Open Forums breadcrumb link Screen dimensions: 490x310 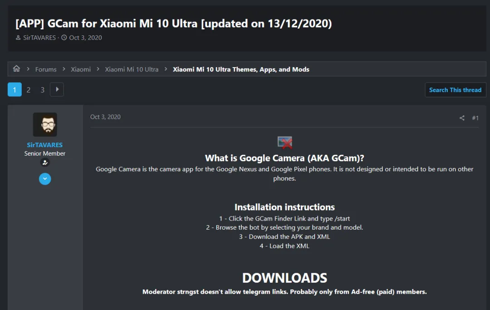click(x=46, y=69)
